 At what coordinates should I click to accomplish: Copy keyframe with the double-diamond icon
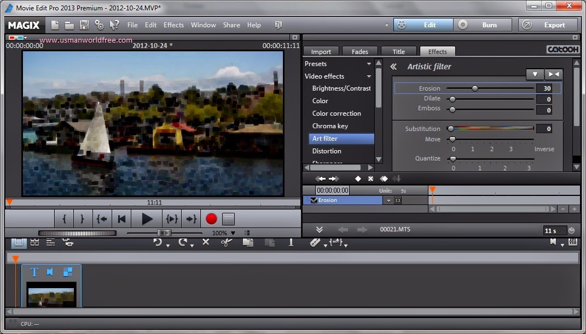pos(384,179)
